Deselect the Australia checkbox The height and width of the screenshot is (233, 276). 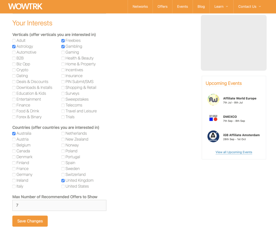point(14,133)
